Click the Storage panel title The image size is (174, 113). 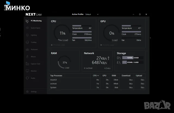point(121,53)
